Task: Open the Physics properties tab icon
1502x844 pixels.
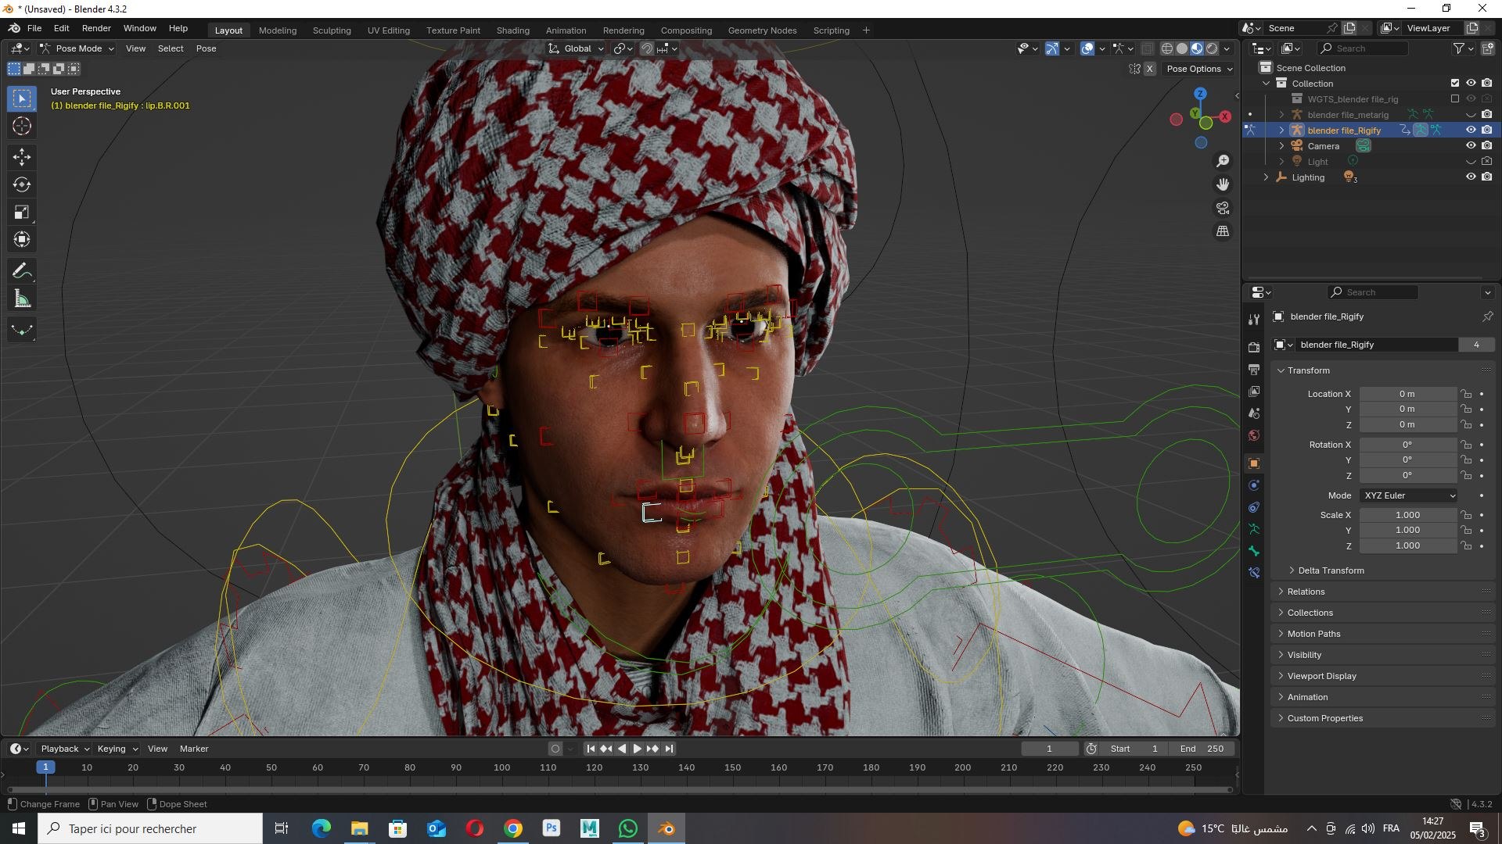Action: pos(1254,485)
